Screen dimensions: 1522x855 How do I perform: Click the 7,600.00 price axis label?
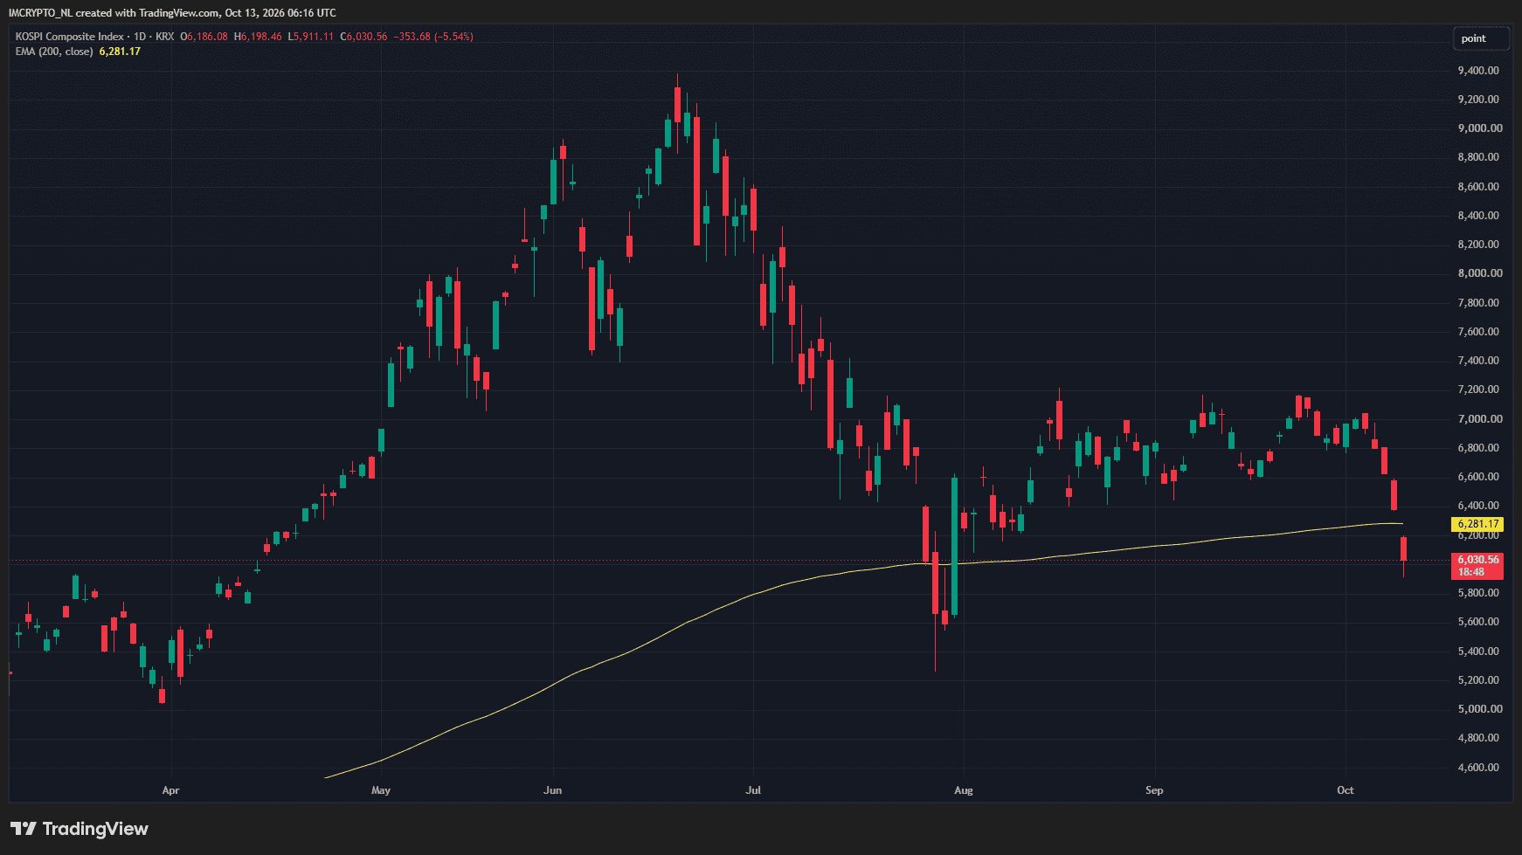coord(1478,332)
